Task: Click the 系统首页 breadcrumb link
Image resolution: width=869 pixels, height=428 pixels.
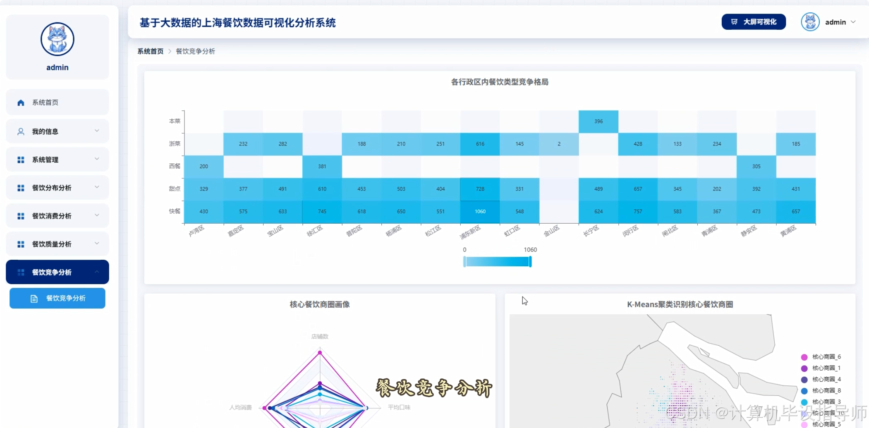Action: click(x=150, y=51)
